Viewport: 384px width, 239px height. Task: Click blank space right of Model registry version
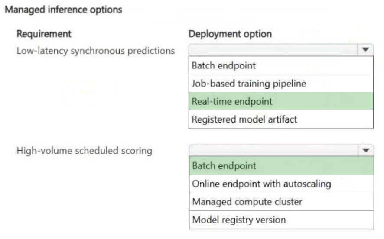click(x=330, y=220)
